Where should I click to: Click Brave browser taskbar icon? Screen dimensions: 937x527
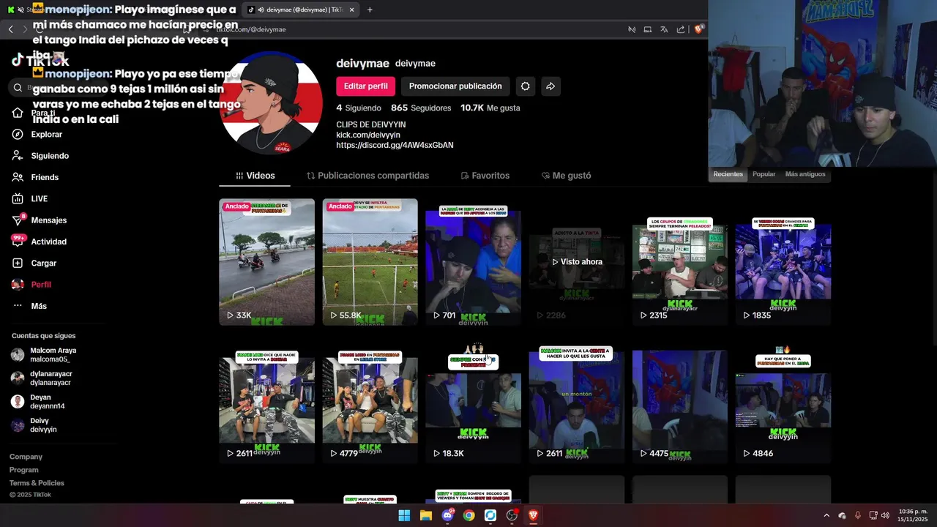[533, 515]
